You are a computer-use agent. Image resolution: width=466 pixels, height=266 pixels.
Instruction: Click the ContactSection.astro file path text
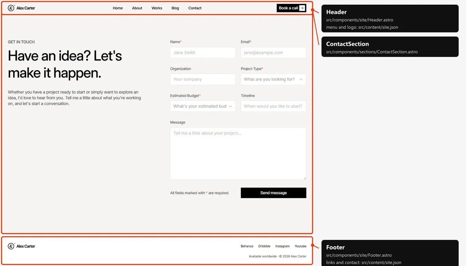click(372, 52)
